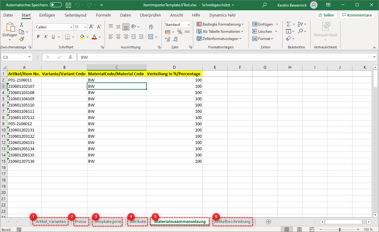Open the Formeln ribbon tab
Viewport: 379px width, 232px height.
click(x=103, y=15)
